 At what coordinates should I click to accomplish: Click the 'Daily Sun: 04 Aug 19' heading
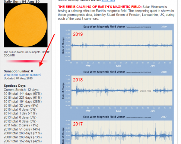coord(22,1)
